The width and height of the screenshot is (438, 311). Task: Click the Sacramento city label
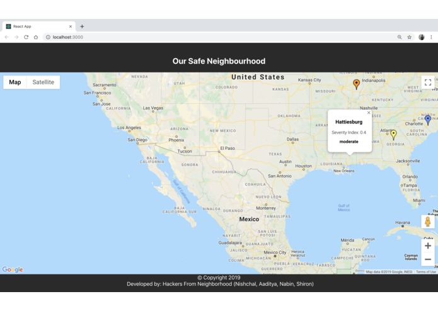(x=104, y=85)
